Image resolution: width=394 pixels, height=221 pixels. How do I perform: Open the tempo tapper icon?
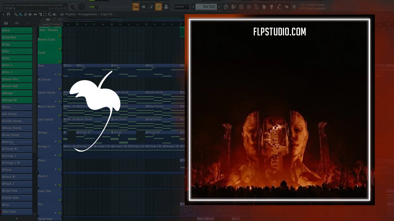tap(279, 7)
